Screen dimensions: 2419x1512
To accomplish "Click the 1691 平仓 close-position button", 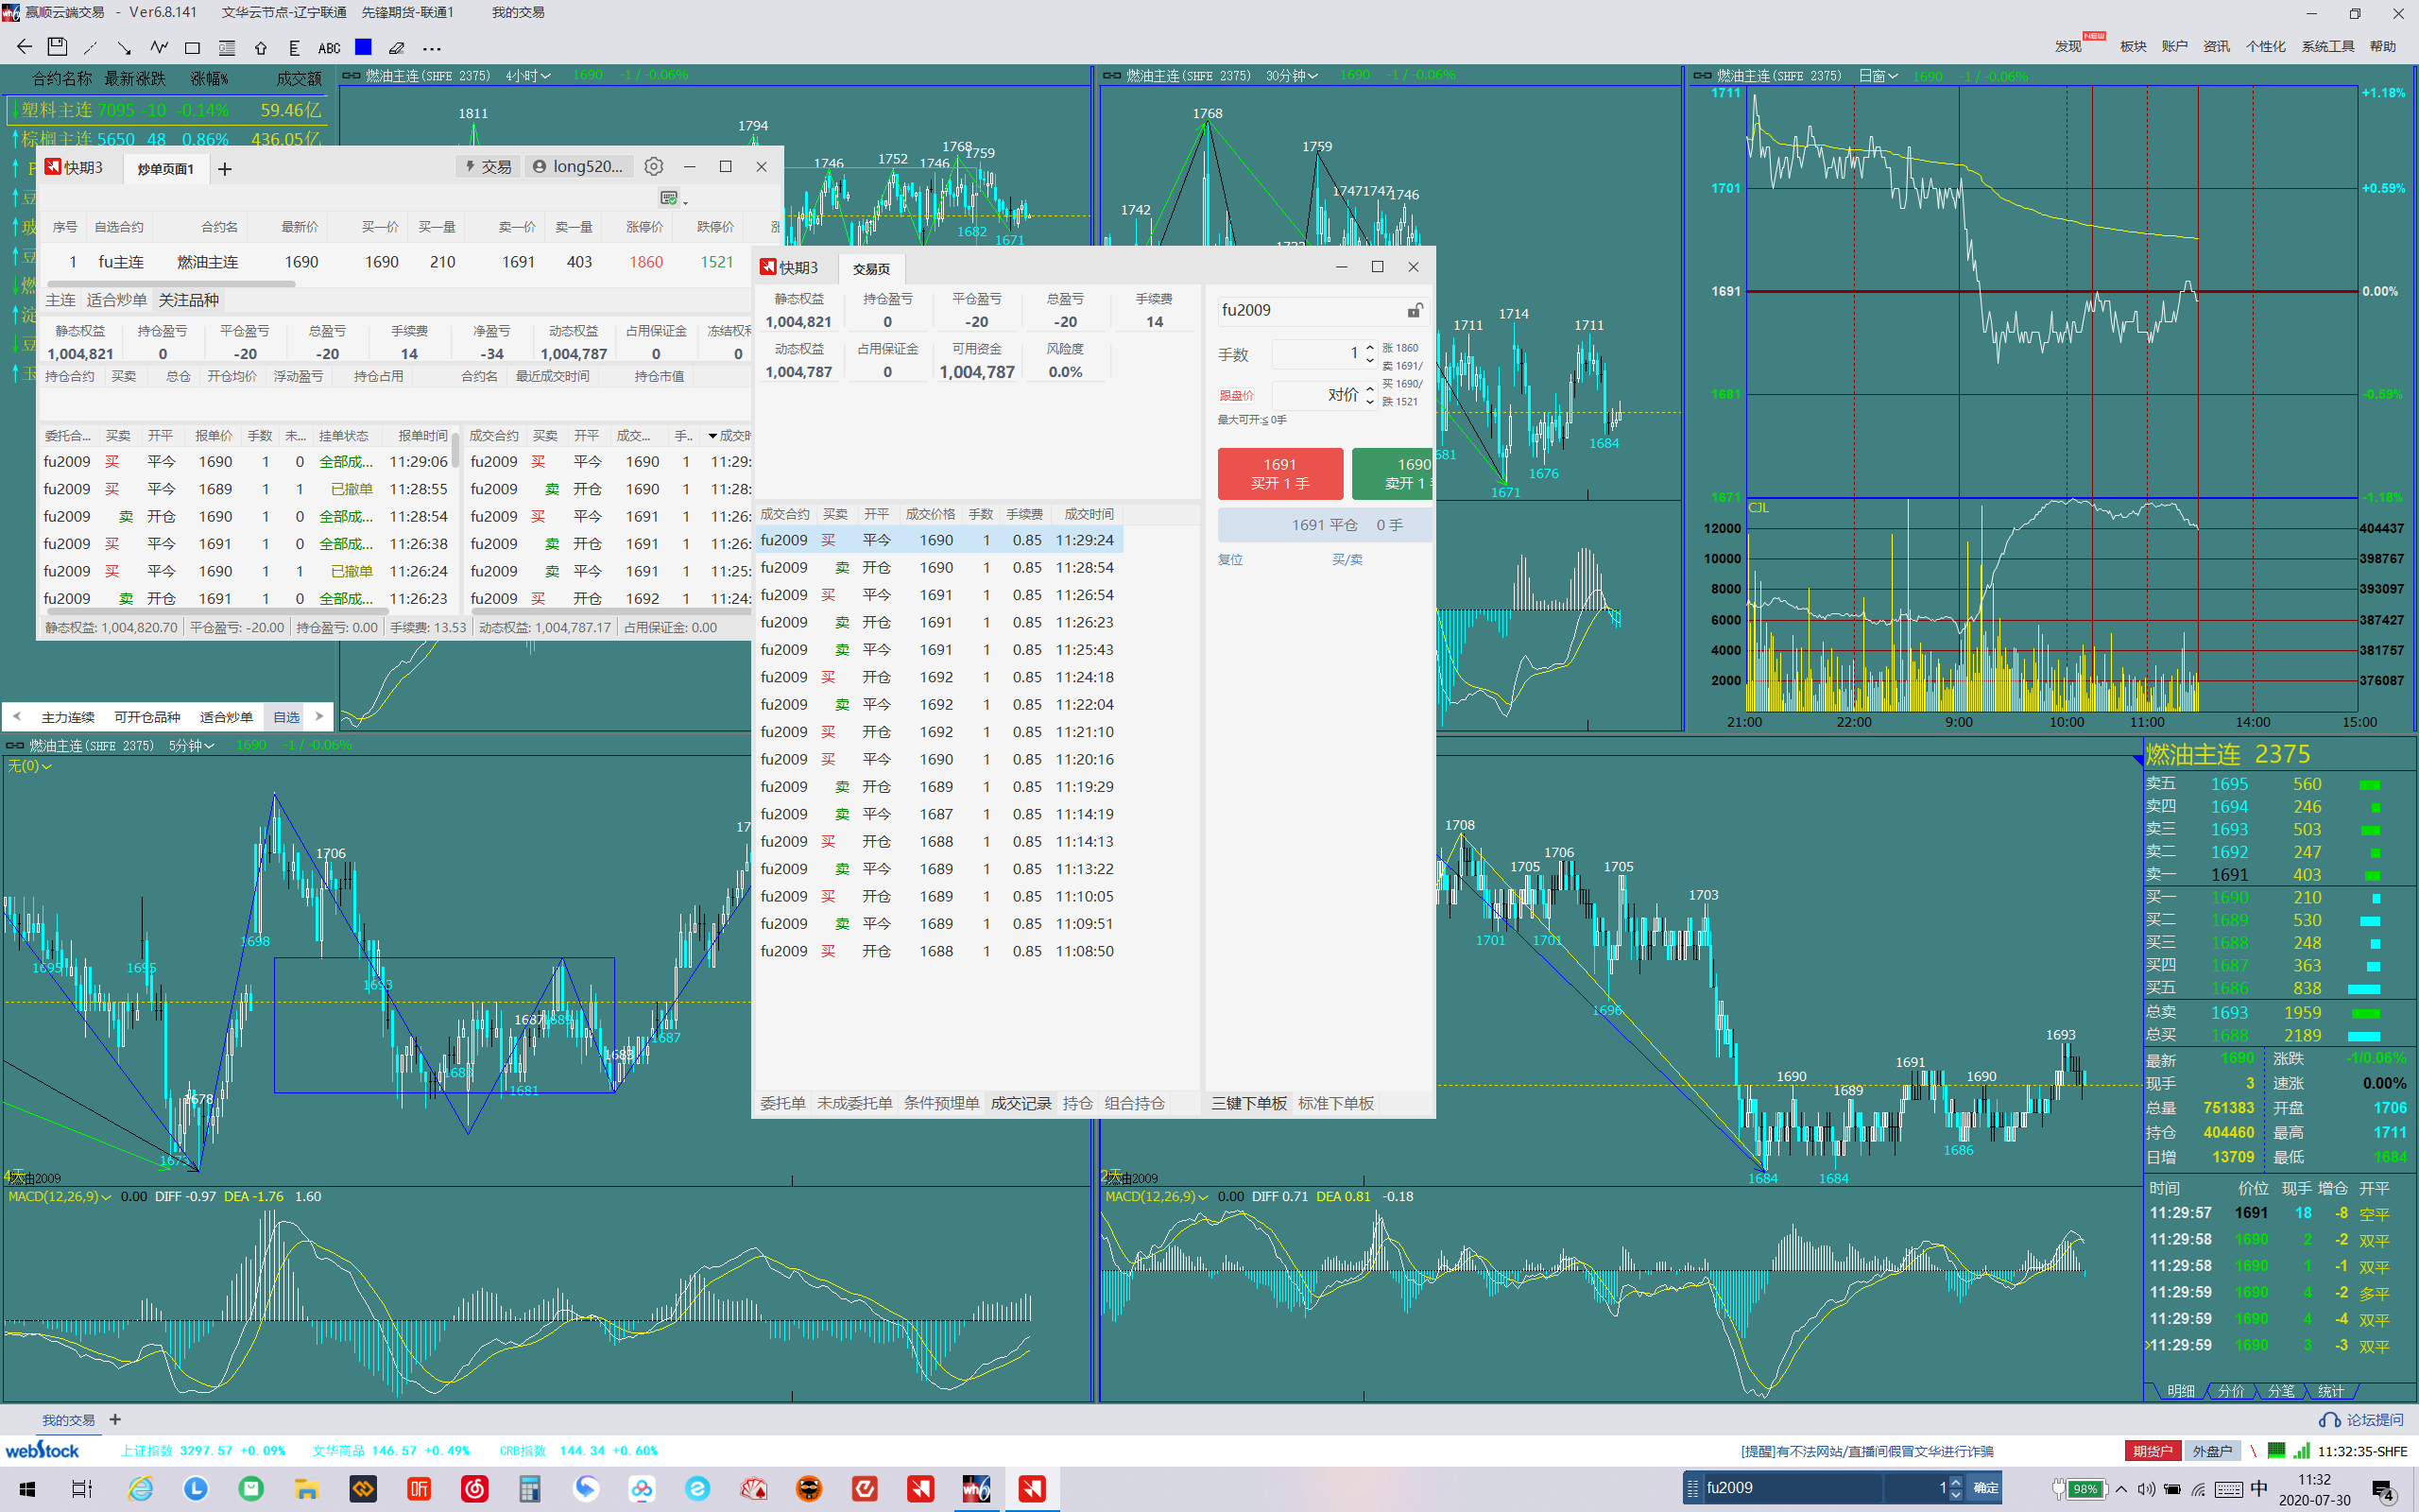I will (1325, 525).
